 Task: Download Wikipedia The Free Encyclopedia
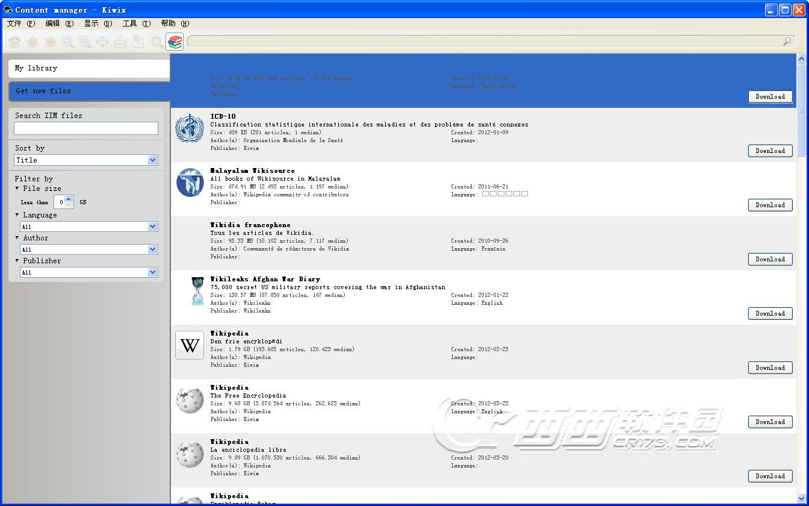[x=770, y=422]
